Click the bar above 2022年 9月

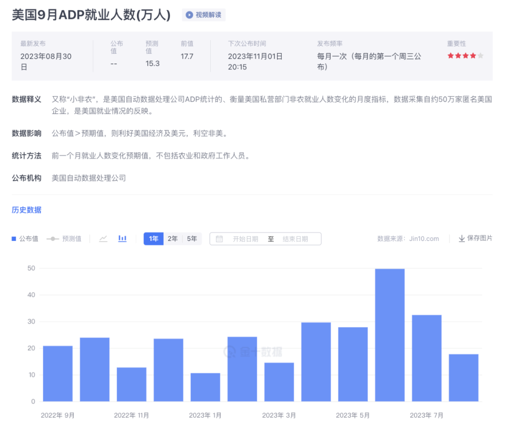[x=58, y=373]
